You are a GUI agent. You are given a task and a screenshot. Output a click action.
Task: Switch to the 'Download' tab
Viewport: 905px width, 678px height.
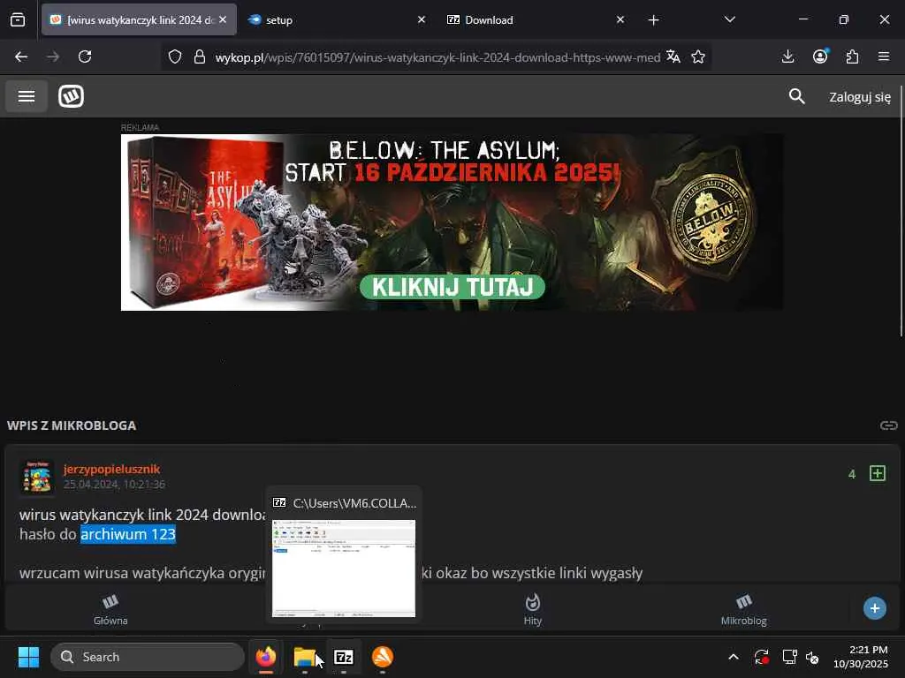(535, 19)
